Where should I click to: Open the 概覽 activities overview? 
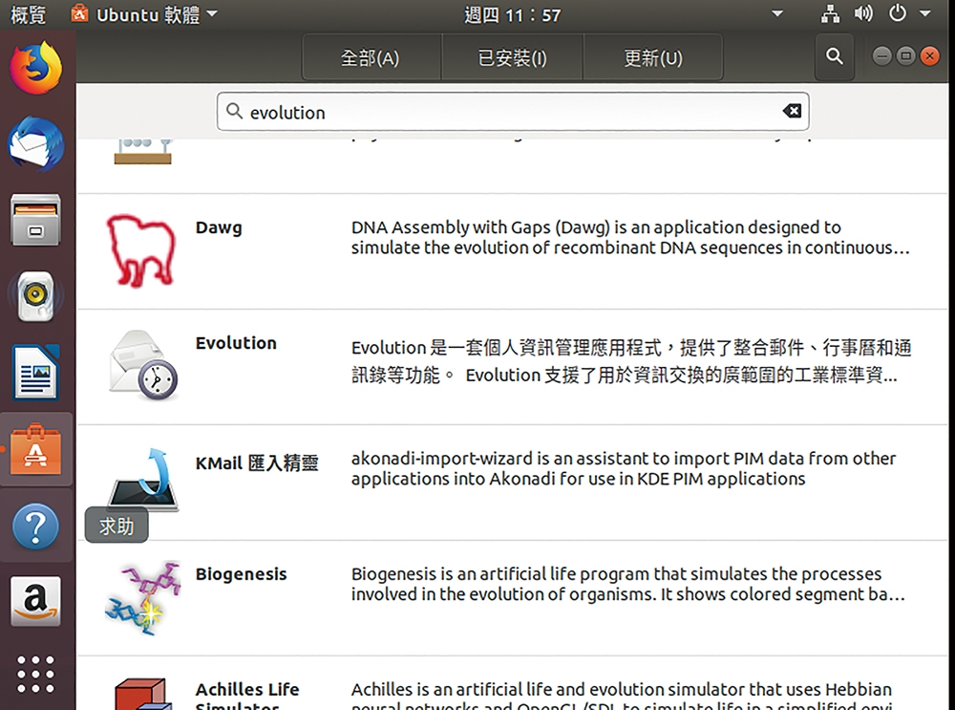(x=28, y=14)
